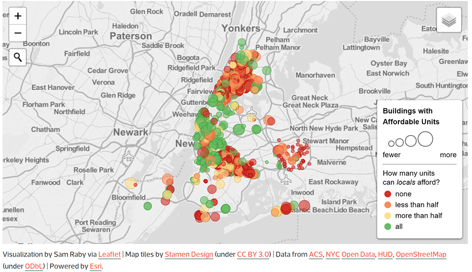Screen dimensions: 472x272
Task: Click the 'Verona' map label
Action: point(103,82)
